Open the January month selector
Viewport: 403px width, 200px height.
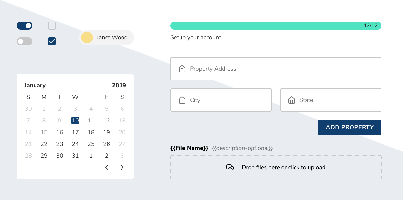35,85
